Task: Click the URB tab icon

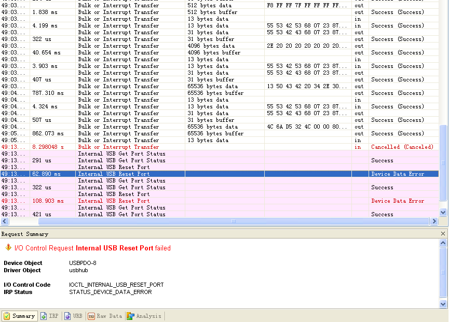Action: click(x=67, y=316)
